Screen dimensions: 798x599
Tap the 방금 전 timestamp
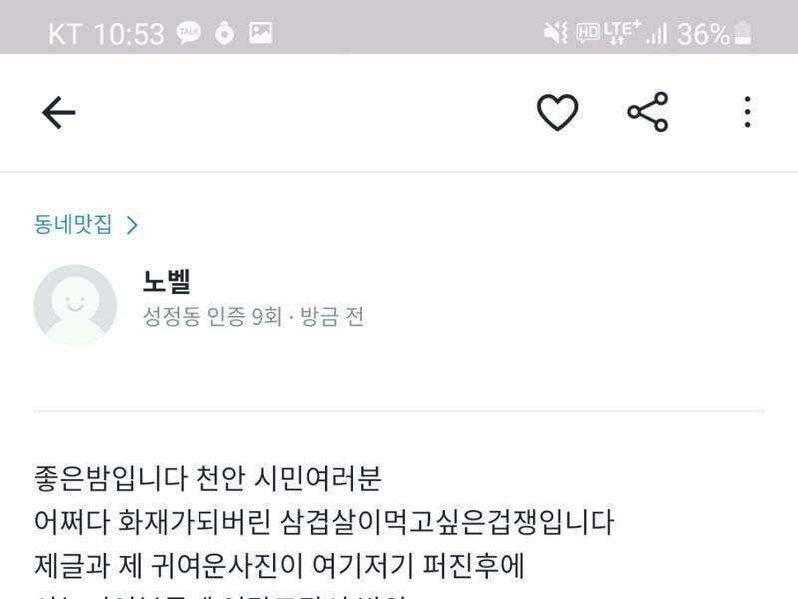332,316
